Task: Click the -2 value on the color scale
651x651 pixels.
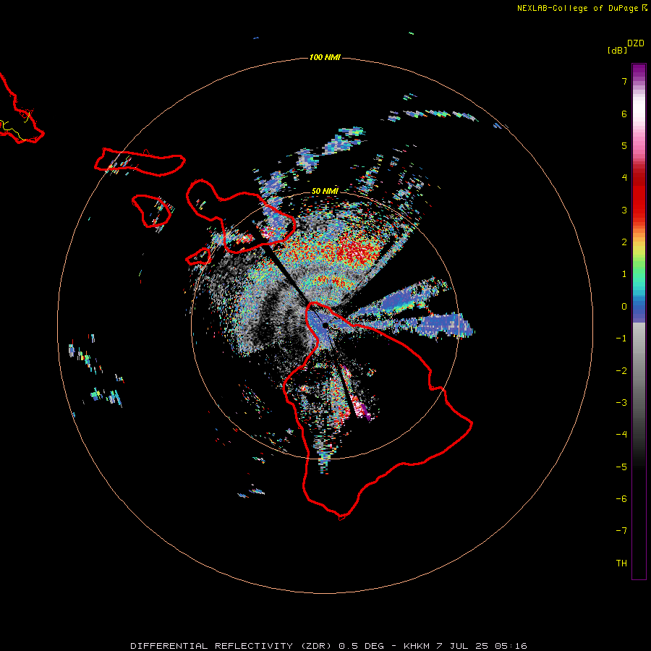Action: click(x=621, y=370)
